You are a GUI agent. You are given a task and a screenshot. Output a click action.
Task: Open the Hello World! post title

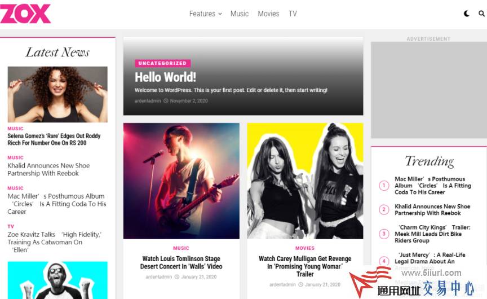(165, 77)
